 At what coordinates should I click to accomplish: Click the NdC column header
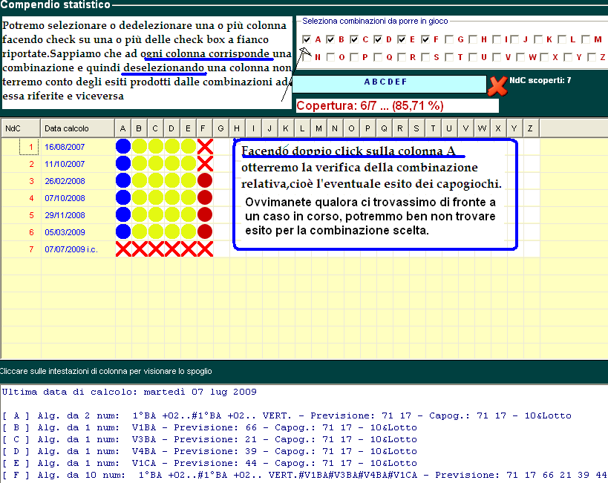[x=21, y=128]
